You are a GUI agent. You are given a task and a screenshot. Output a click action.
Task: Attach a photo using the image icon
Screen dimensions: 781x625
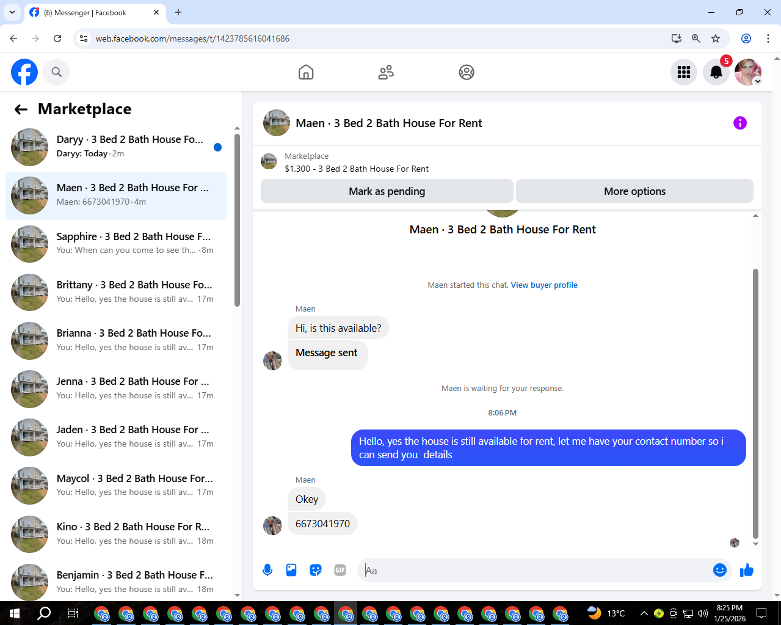(x=291, y=570)
